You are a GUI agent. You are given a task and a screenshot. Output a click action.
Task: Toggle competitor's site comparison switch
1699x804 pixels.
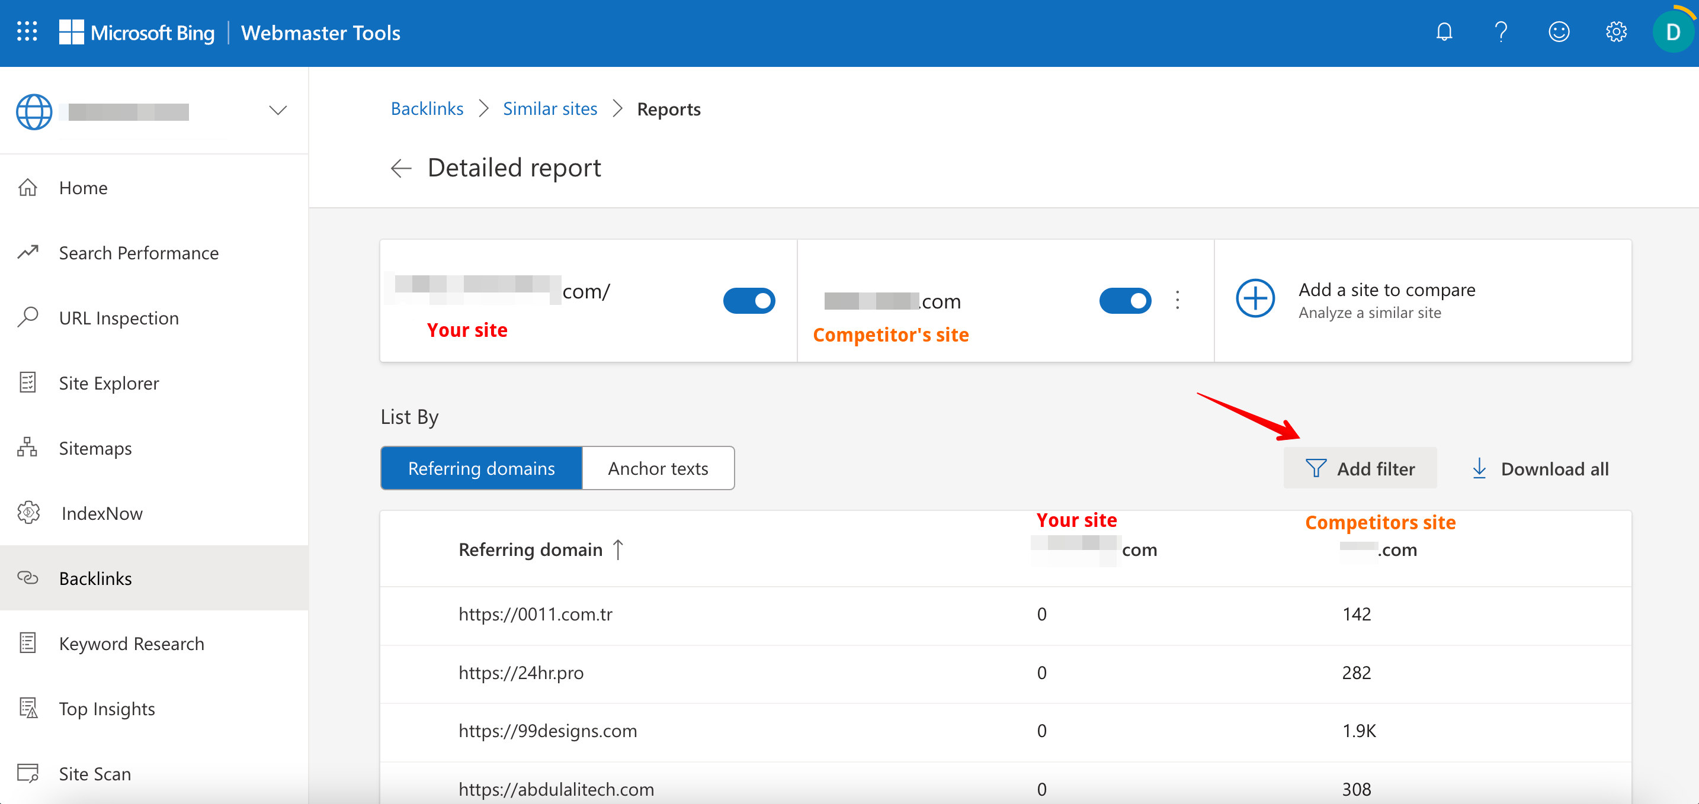[x=1126, y=300]
